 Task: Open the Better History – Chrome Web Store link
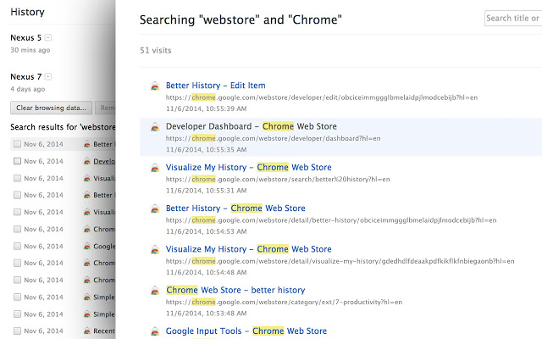(x=235, y=208)
